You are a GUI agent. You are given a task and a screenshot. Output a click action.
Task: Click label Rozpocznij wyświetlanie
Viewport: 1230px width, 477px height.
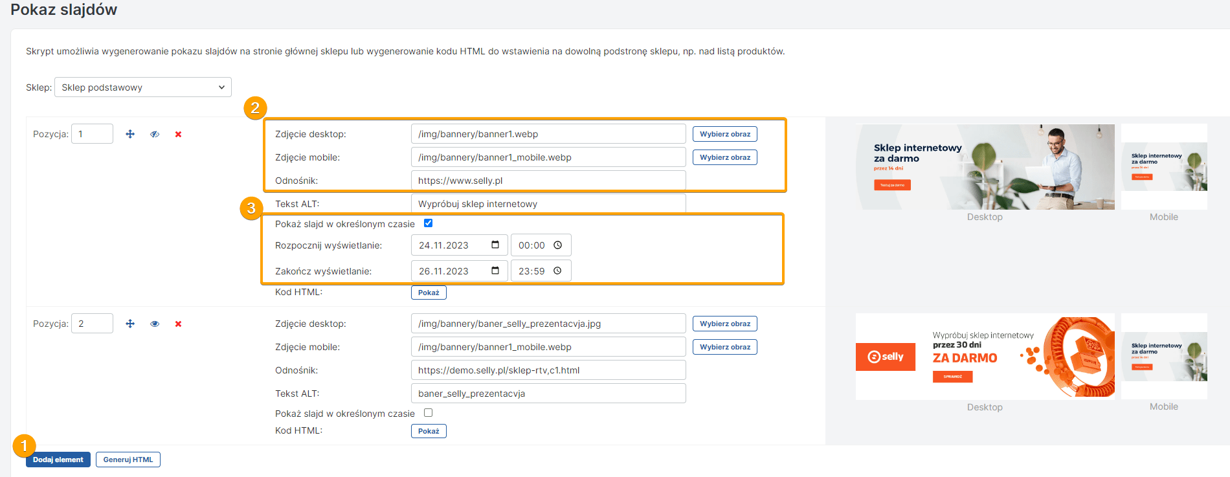tap(328, 245)
